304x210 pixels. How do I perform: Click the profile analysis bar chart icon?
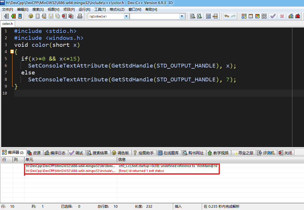tap(291, 16)
